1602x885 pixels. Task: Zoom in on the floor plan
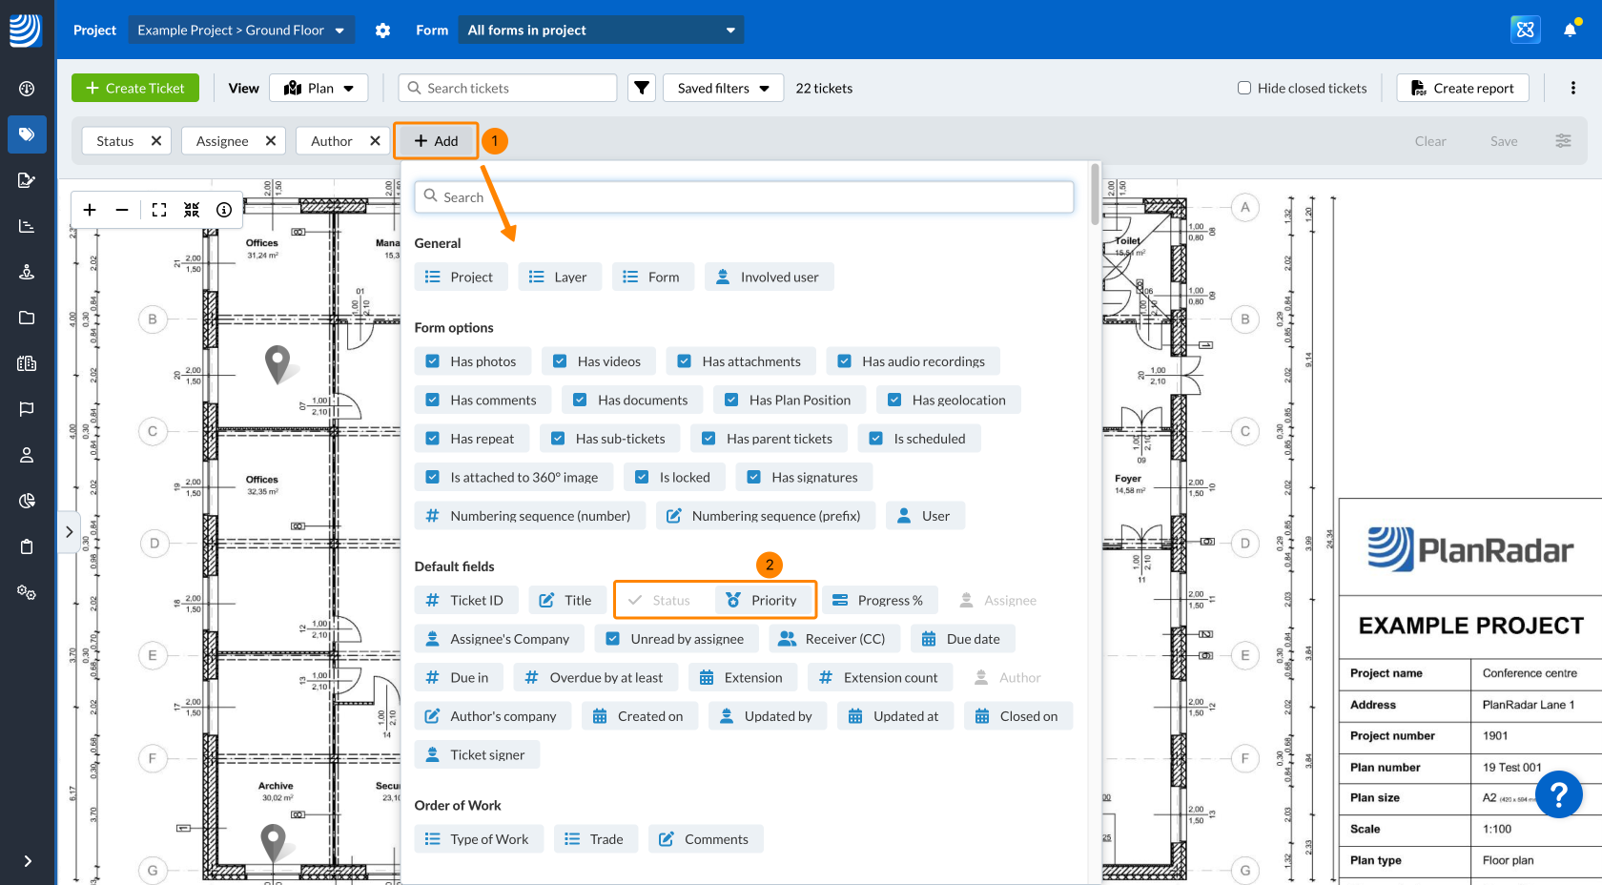(90, 210)
